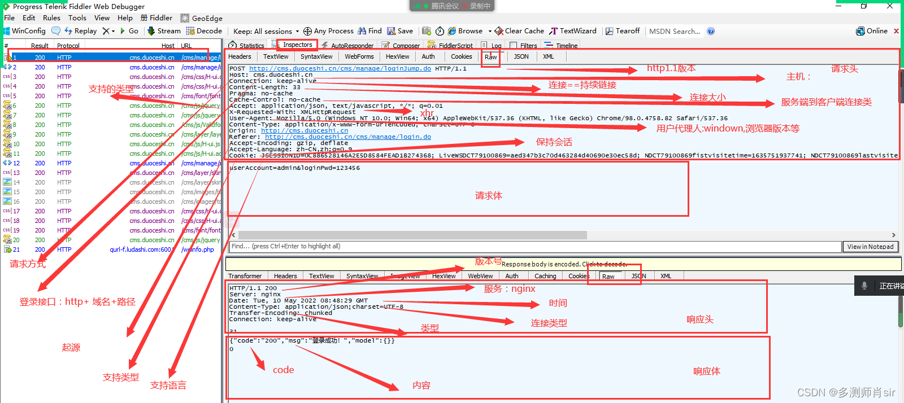The width and height of the screenshot is (904, 403).
Task: Select request JSON tab
Action: [x=521, y=56]
